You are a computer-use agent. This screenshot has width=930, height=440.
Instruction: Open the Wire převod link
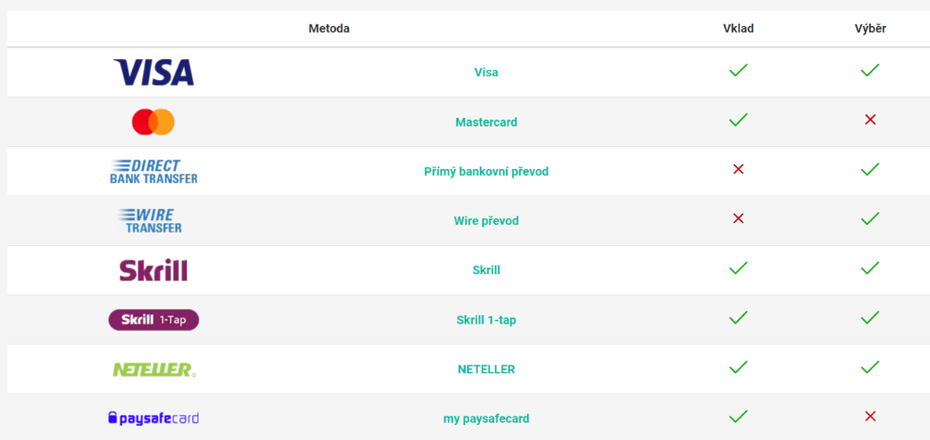click(x=486, y=221)
